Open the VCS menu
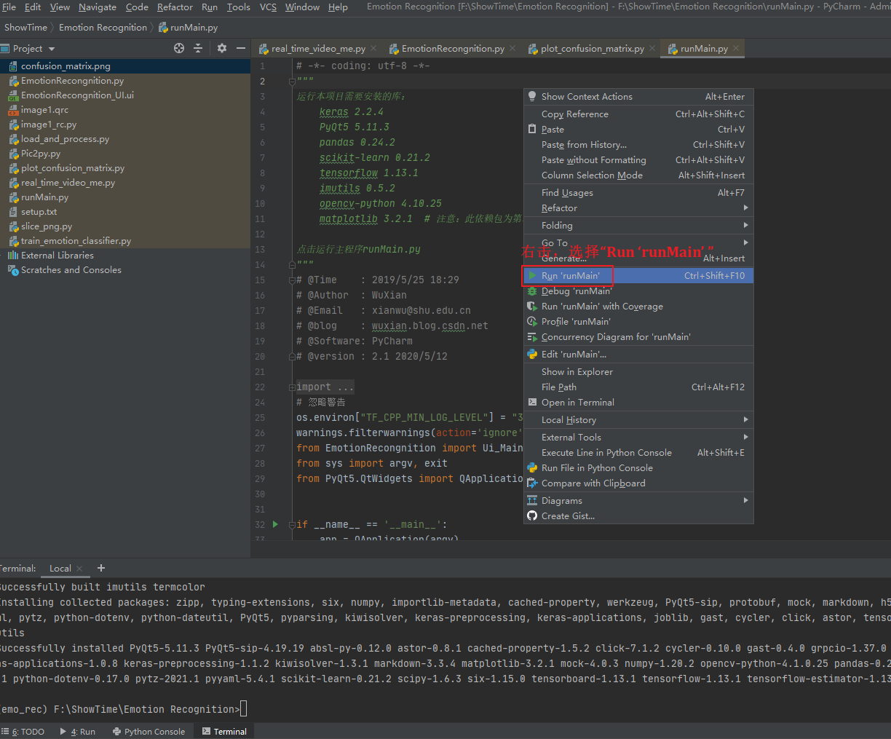Viewport: 891px width, 739px height. coord(268,7)
